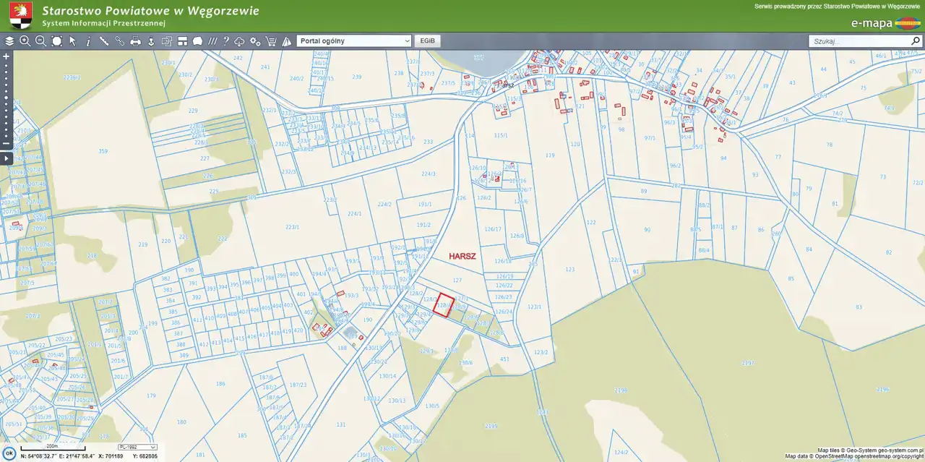This screenshot has width=925, height=462.
Task: Open the help question mark
Action: (x=225, y=41)
